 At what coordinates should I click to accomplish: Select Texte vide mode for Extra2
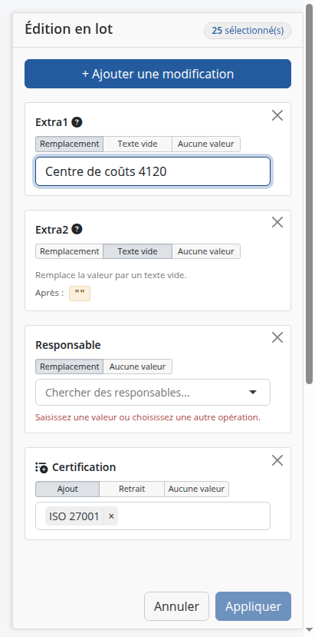coord(137,251)
